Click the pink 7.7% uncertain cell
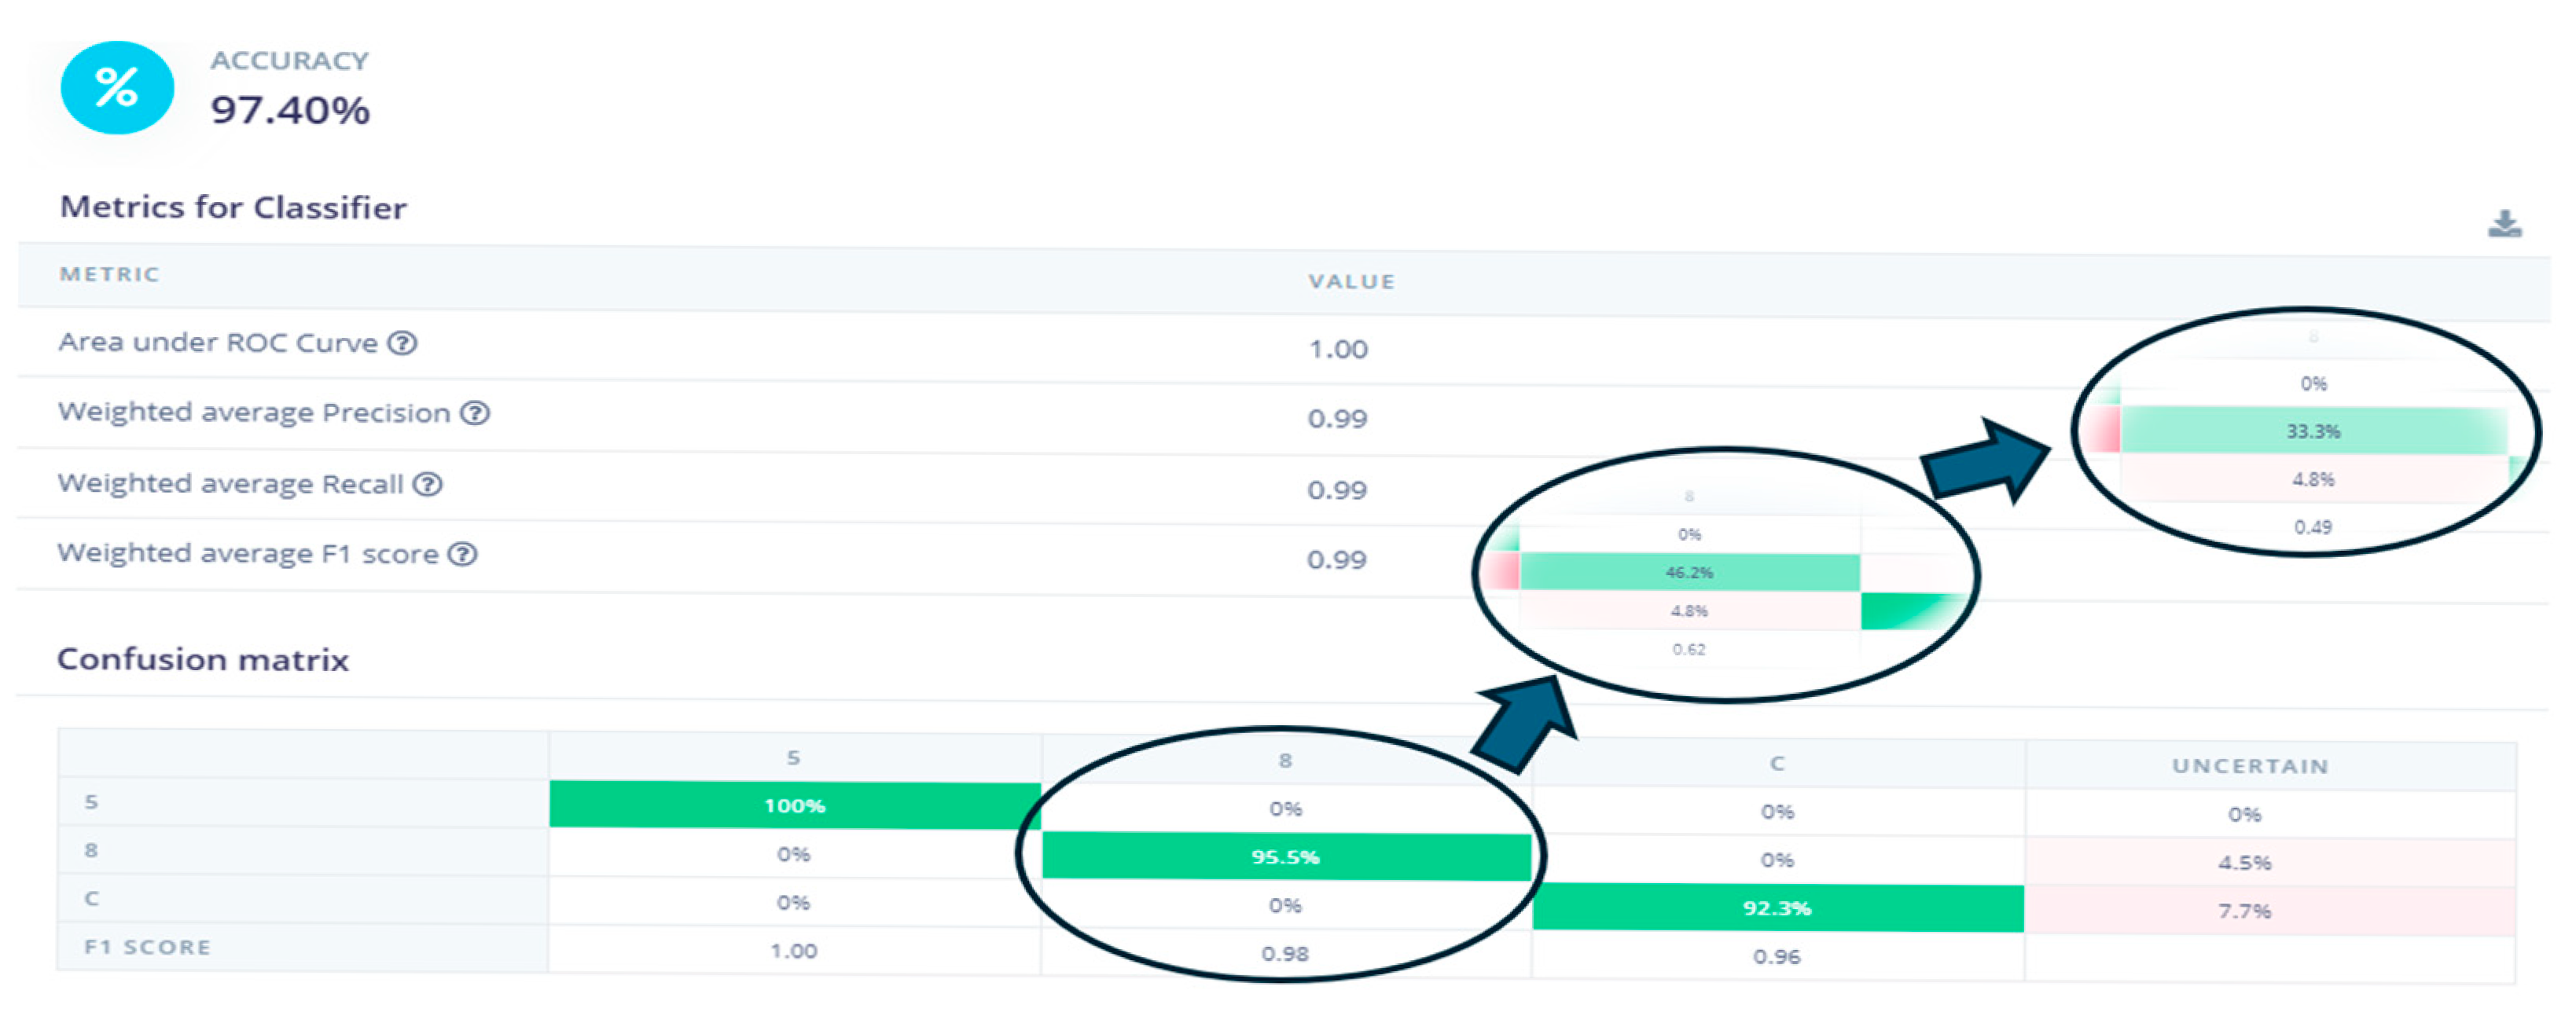Image resolution: width=2576 pixels, height=1023 pixels. click(x=2244, y=911)
